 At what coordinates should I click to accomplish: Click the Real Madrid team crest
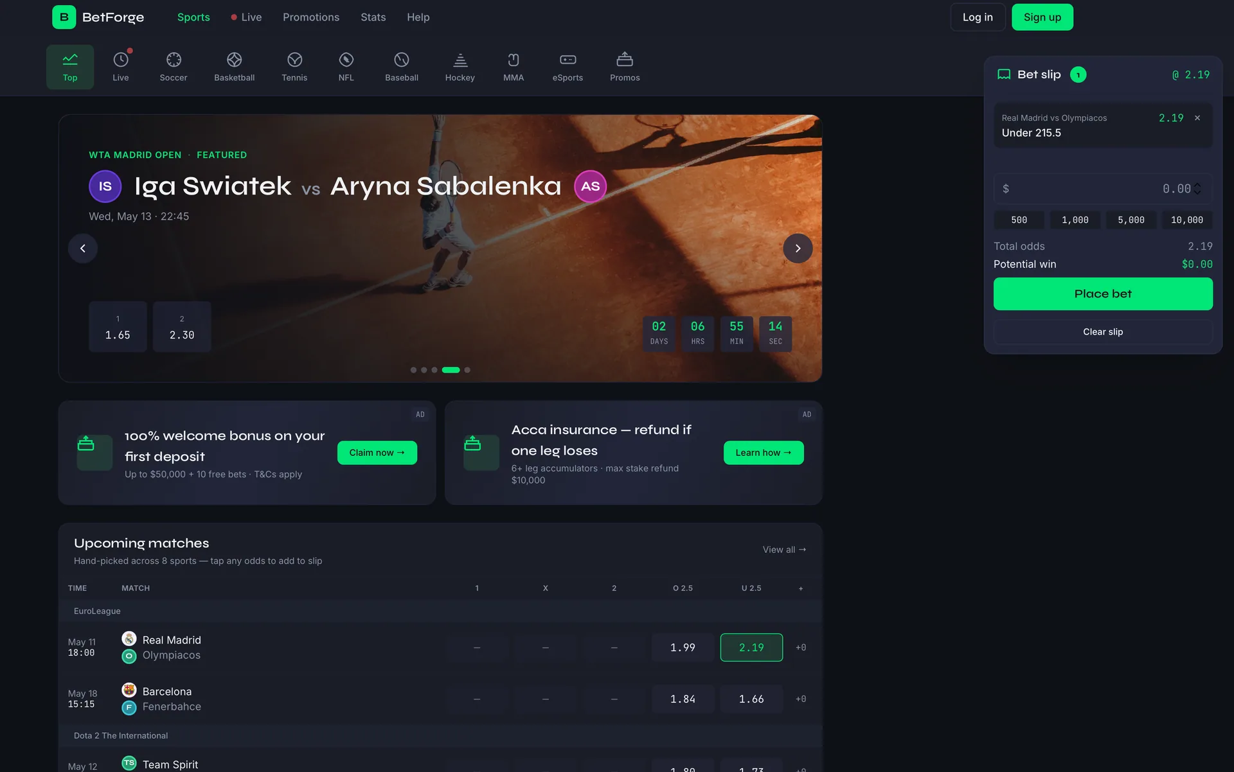pos(129,639)
